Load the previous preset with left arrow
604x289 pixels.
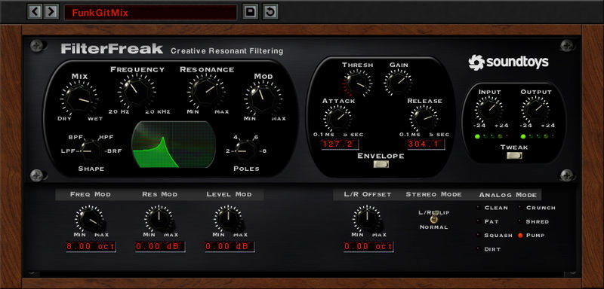click(x=35, y=12)
